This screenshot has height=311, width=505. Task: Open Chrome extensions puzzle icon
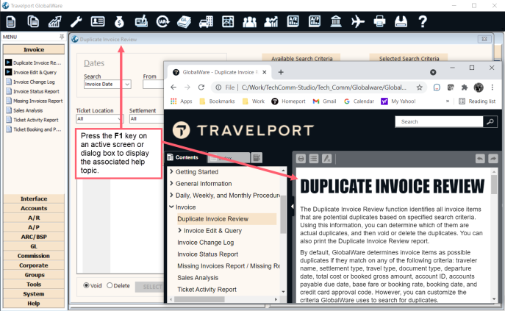coord(464,87)
